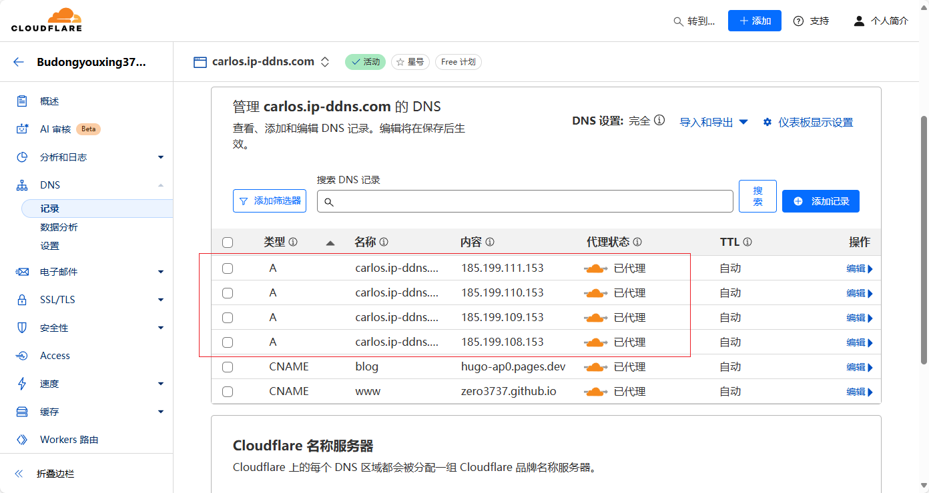Click the 星号 star button
The height and width of the screenshot is (493, 929).
410,62
